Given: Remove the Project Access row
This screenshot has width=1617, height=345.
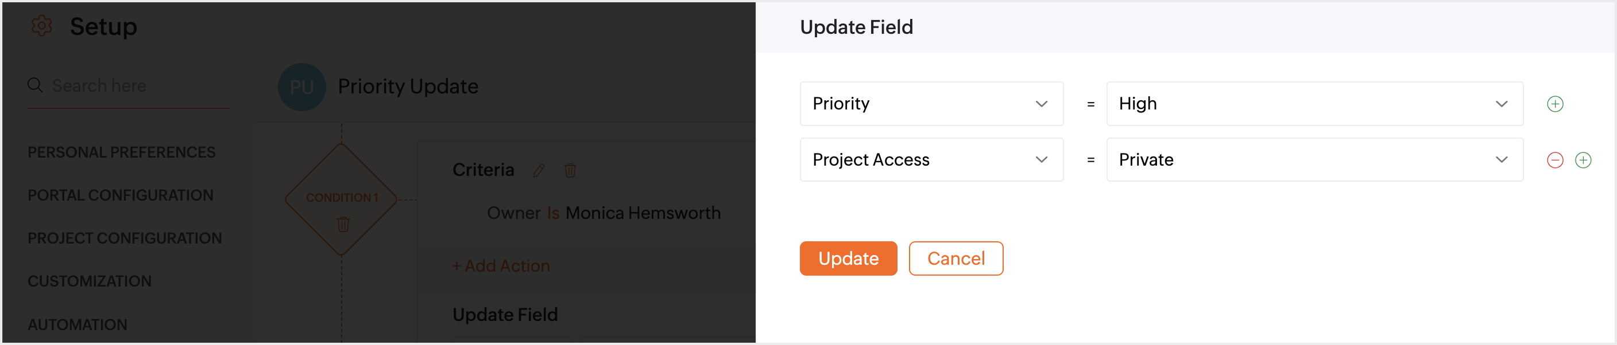Looking at the screenshot, I should pos(1555,160).
